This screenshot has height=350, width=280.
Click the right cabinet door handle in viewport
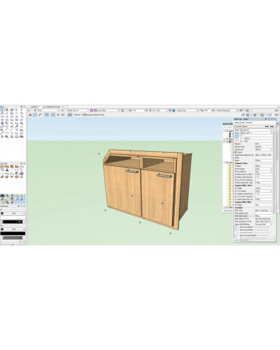(x=164, y=176)
